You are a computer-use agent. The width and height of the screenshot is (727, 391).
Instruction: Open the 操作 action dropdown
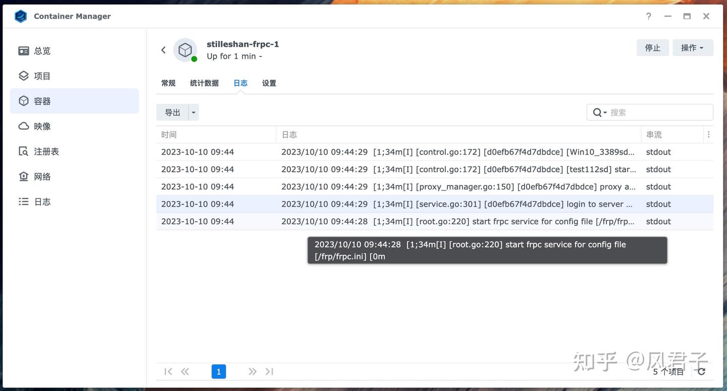coord(693,48)
